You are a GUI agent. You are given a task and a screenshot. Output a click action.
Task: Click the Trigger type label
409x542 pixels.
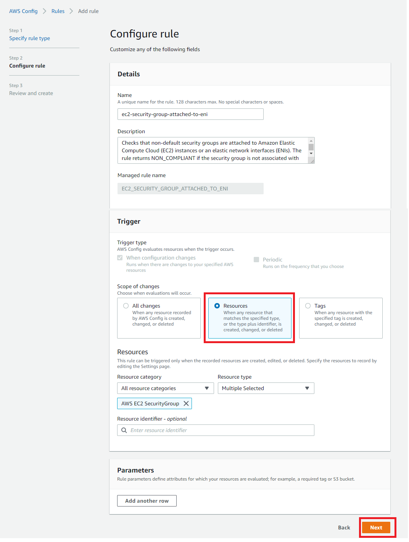[132, 242]
